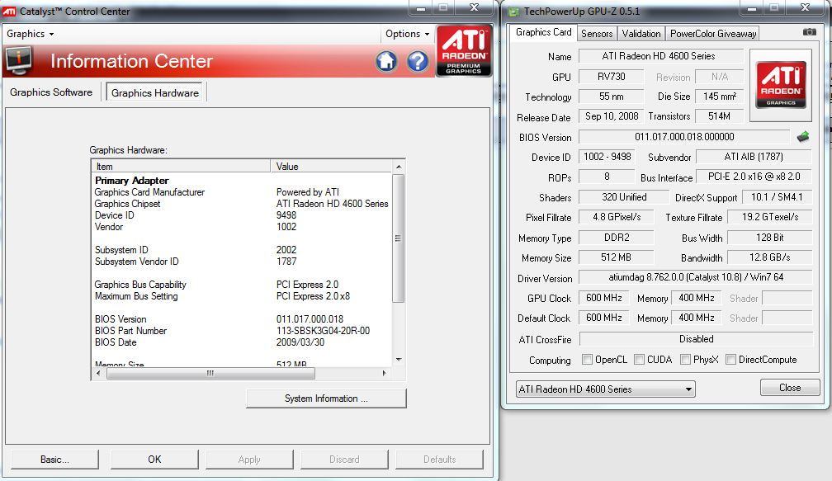Click the ATI Radeon logo in GPU-Z
The image size is (832, 481).
tap(781, 85)
